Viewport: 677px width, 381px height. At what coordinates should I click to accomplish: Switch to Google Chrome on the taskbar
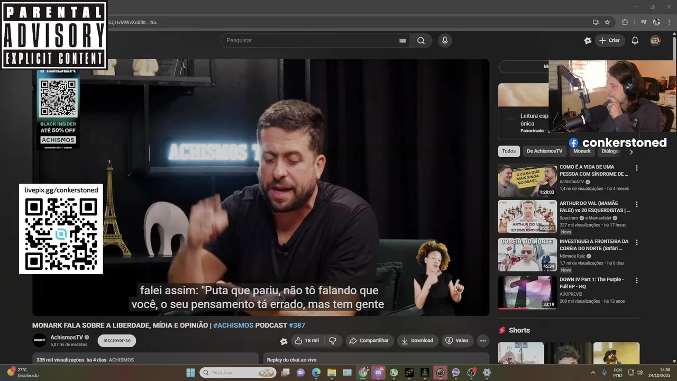363,373
